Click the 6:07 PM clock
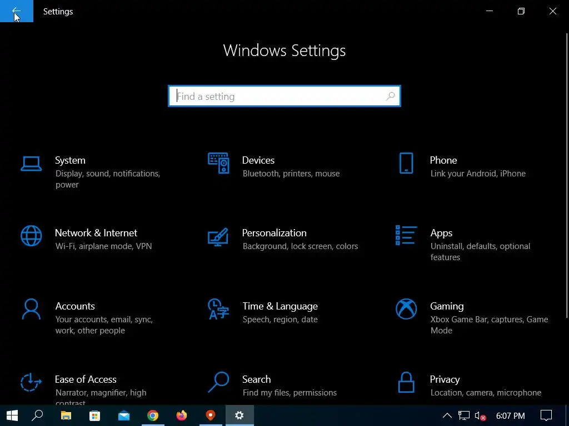 [510, 416]
